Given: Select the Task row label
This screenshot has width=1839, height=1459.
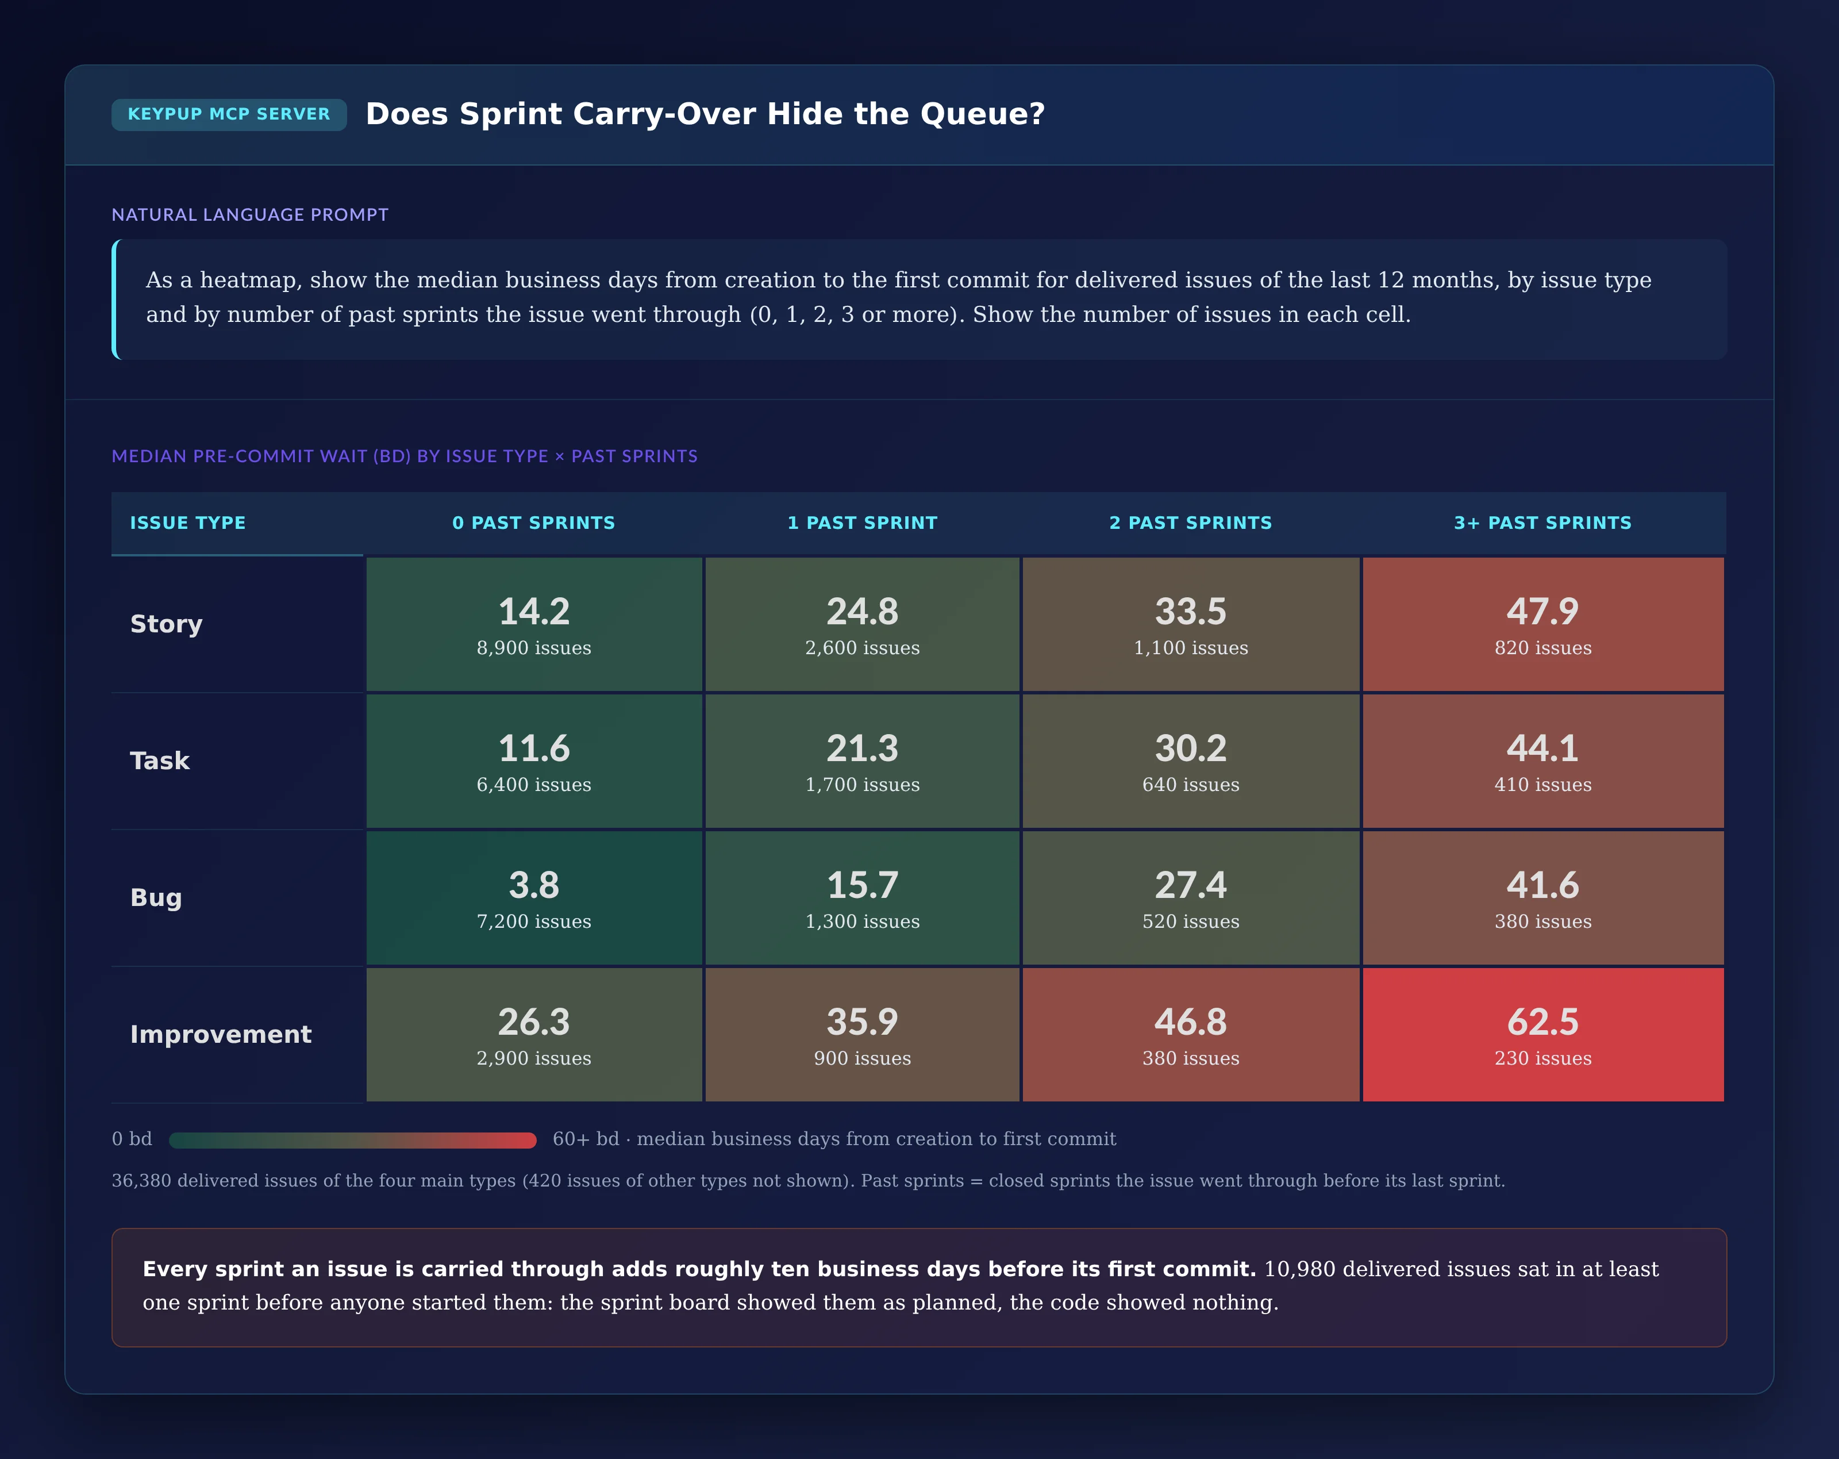Looking at the screenshot, I should coord(160,761).
